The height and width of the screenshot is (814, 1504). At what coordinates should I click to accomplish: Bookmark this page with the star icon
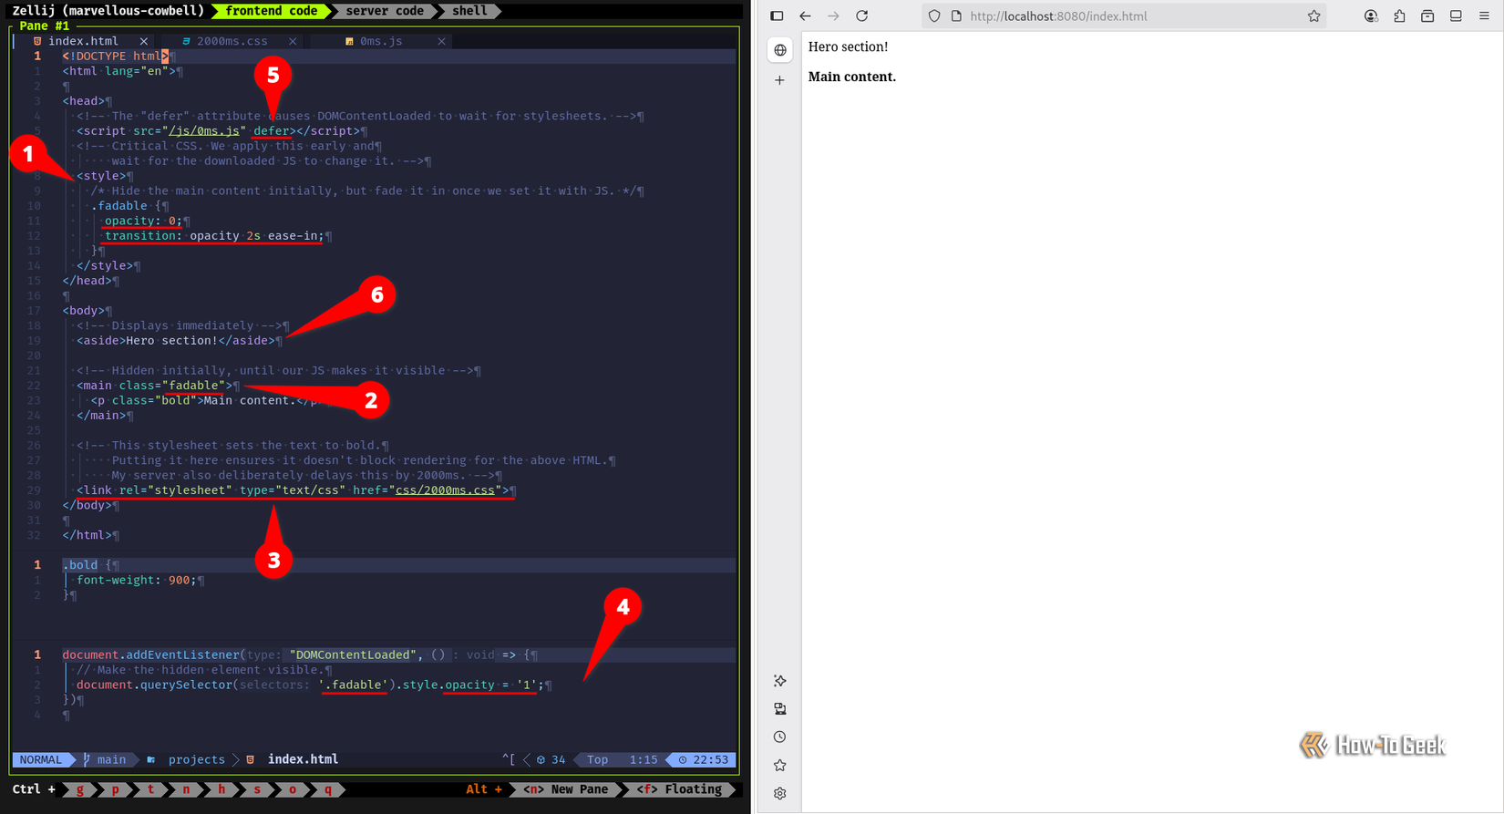click(x=1313, y=15)
